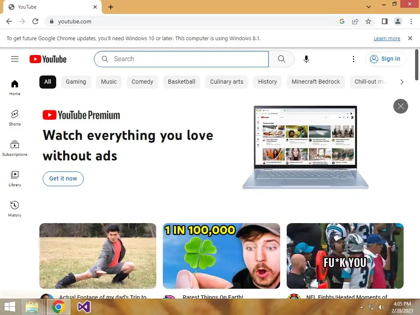This screenshot has height=315, width=420.
Task: Click the browser forward arrow
Action: click(x=22, y=21)
